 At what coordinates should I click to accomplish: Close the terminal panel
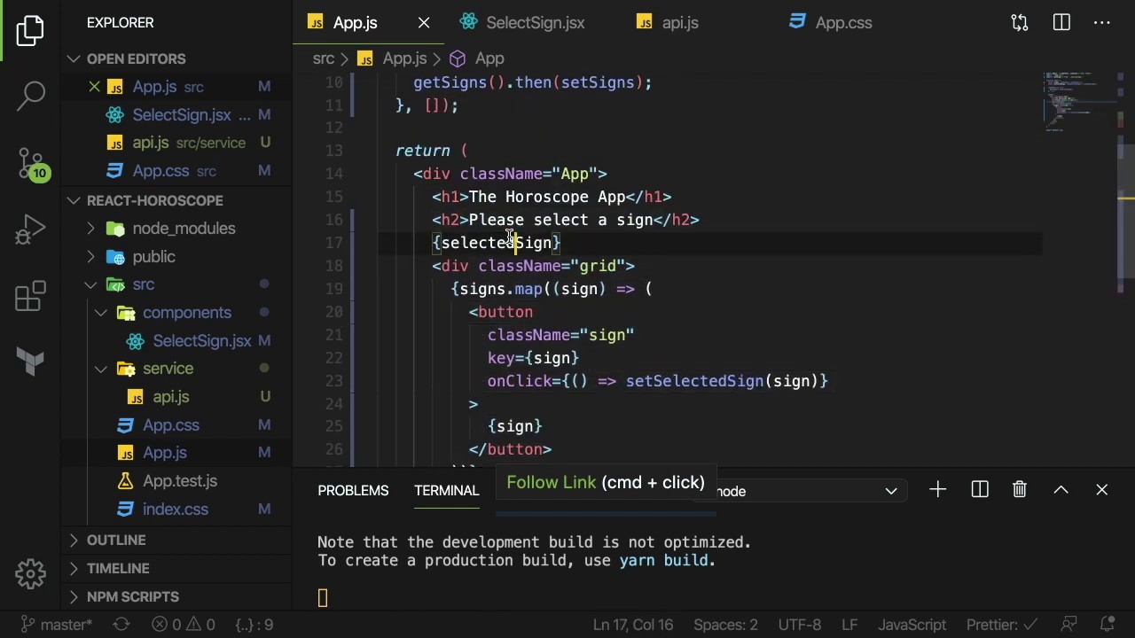click(1102, 490)
